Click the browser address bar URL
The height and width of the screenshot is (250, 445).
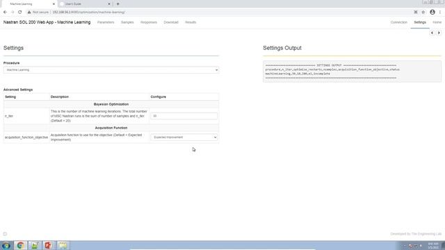click(x=88, y=12)
